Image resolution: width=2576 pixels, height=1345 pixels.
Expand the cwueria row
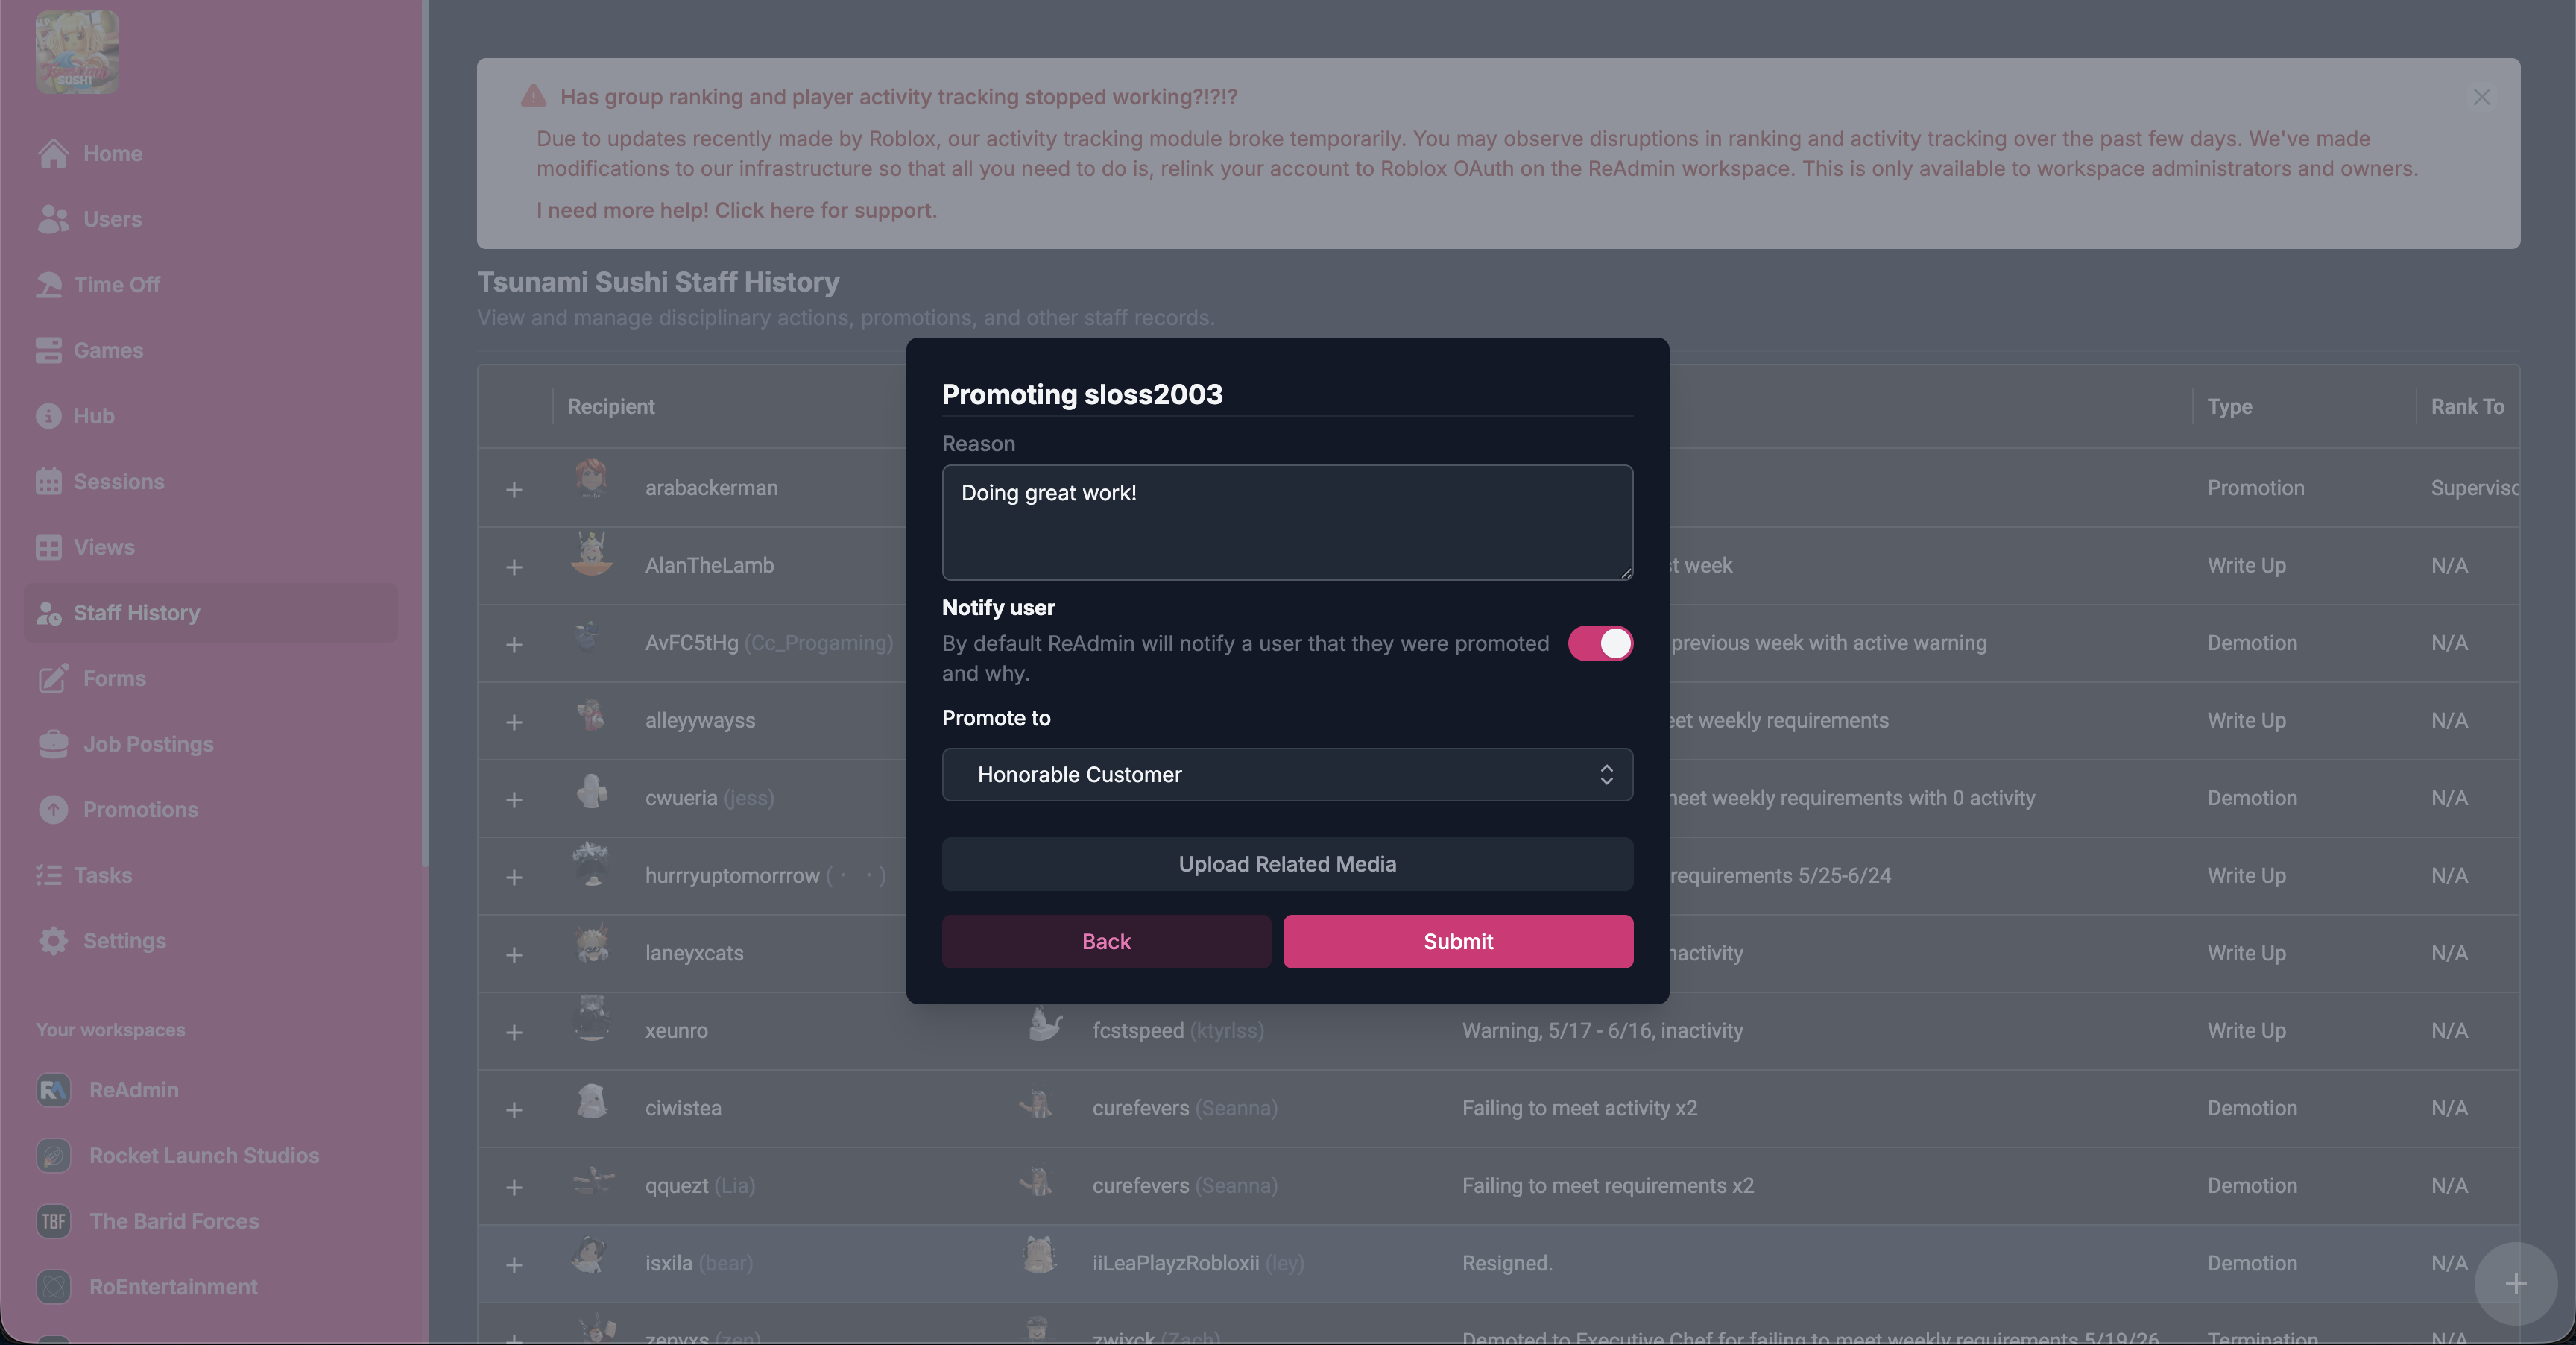click(x=514, y=800)
